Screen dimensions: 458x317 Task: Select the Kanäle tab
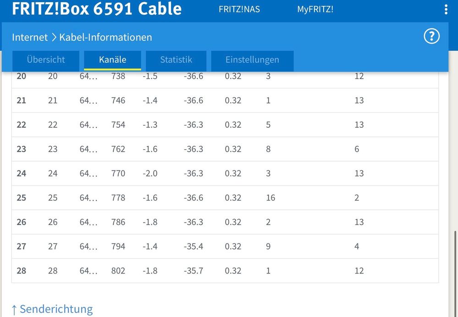click(112, 60)
